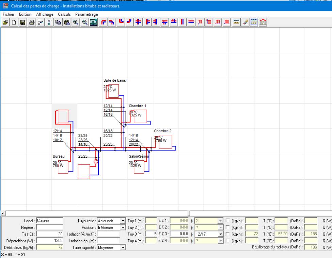Image resolution: width=332 pixels, height=258 pixels.
Task: Click the horizontal scrollbar left arrow
Action: click(3, 213)
